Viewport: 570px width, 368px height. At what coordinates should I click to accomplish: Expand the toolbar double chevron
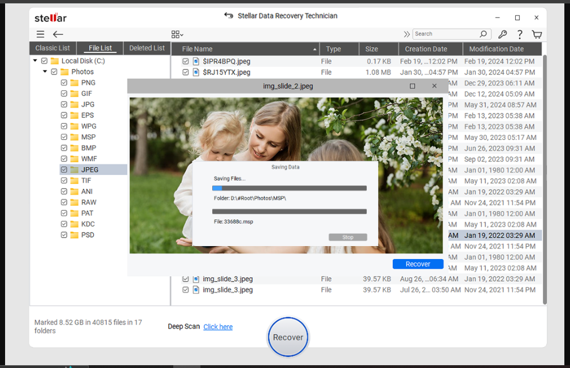click(x=406, y=34)
